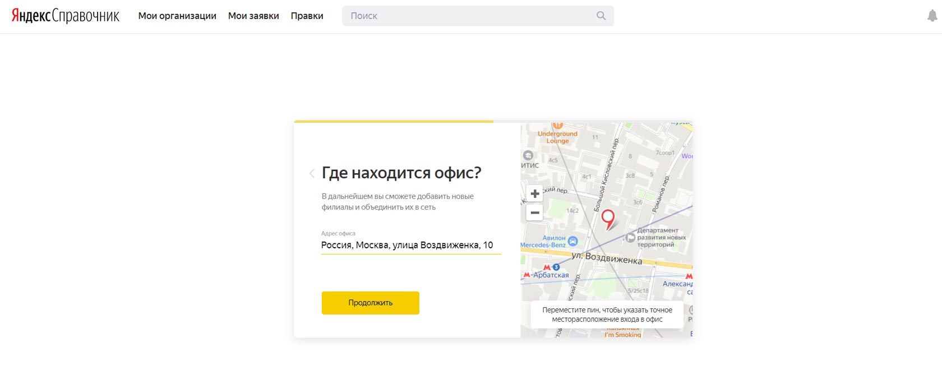Click the search magnifier icon
This screenshot has width=942, height=384.
click(x=601, y=16)
